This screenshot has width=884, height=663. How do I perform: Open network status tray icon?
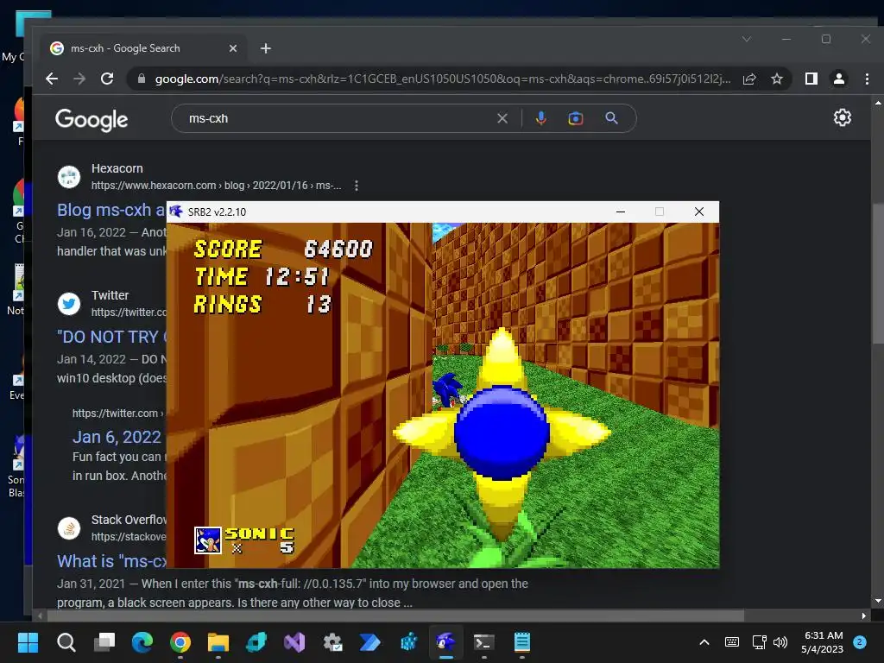click(x=759, y=642)
